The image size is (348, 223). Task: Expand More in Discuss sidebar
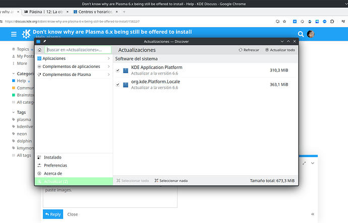coord(20,63)
